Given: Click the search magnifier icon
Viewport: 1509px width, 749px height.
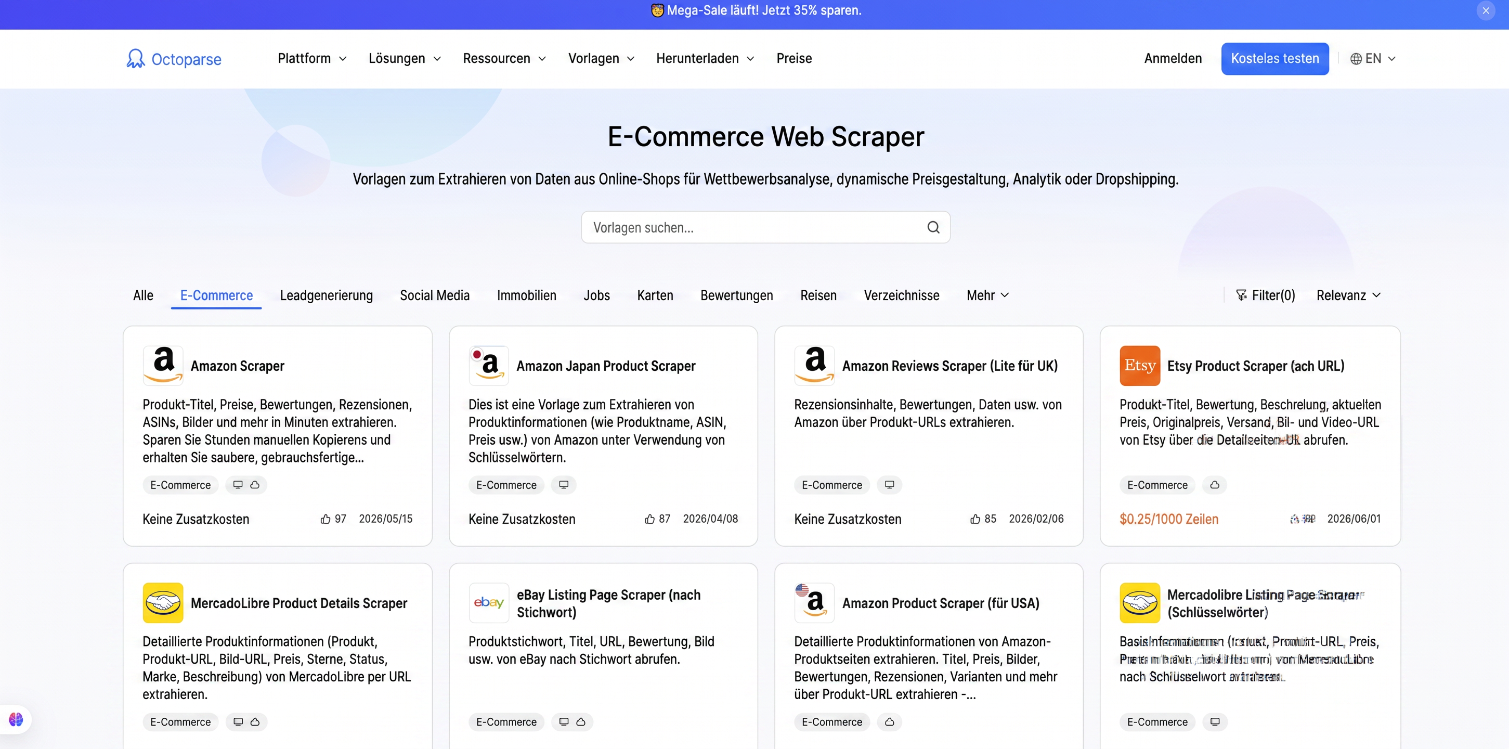Looking at the screenshot, I should (933, 227).
